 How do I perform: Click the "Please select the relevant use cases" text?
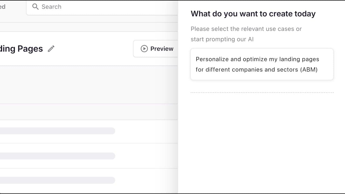[x=246, y=29]
